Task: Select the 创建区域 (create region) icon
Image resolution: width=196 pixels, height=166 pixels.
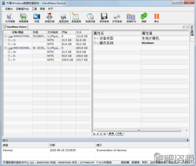Action: point(50,18)
